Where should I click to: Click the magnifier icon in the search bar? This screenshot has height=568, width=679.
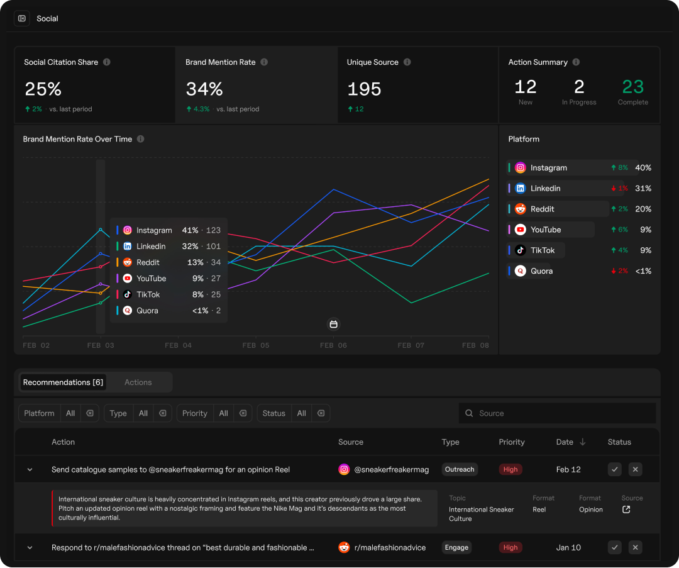469,413
